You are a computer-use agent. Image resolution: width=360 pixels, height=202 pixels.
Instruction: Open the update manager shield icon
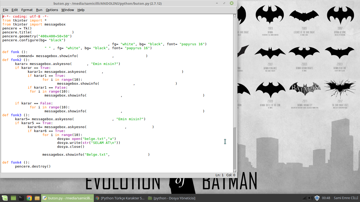click(317, 198)
